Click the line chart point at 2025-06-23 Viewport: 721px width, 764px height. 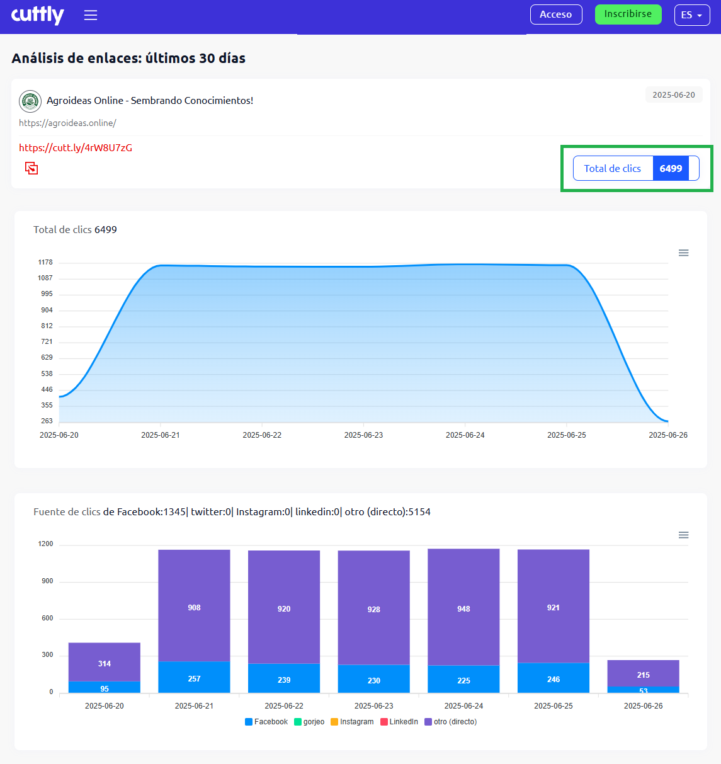pyautogui.click(x=363, y=266)
